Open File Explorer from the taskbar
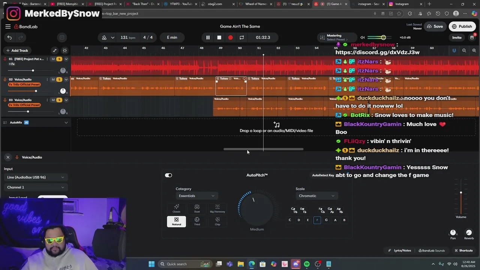This screenshot has width=480, height=270. [241, 264]
